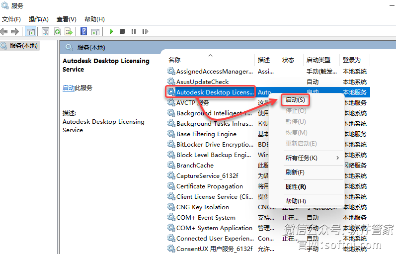Click the 启动 link to start service

[68, 88]
